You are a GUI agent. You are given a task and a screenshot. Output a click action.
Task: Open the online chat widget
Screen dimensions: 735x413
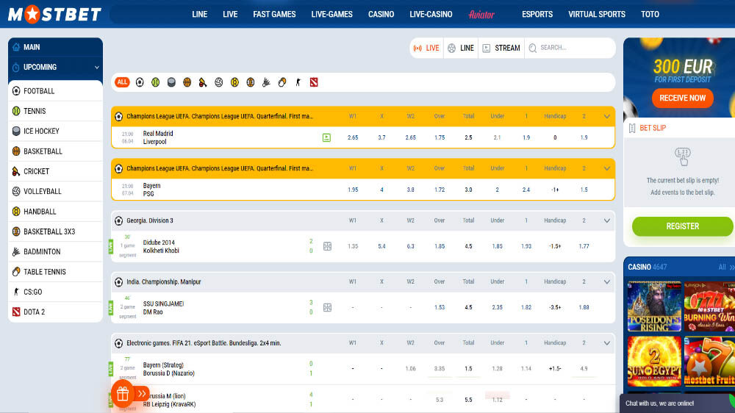(x=678, y=403)
